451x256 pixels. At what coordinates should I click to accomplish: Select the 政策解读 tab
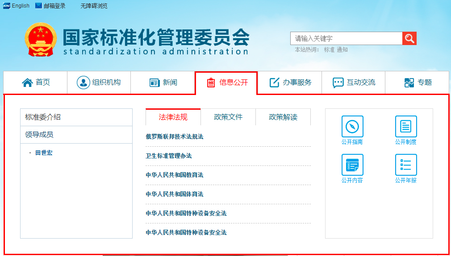283,117
